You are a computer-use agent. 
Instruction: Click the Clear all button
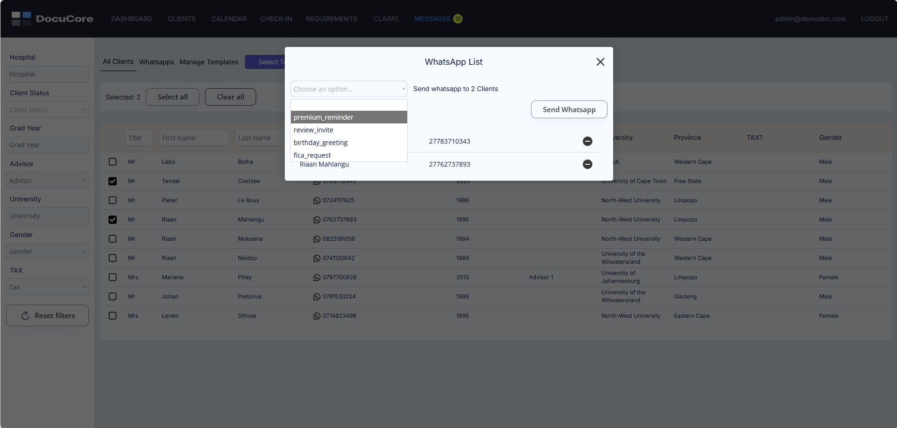pyautogui.click(x=230, y=97)
